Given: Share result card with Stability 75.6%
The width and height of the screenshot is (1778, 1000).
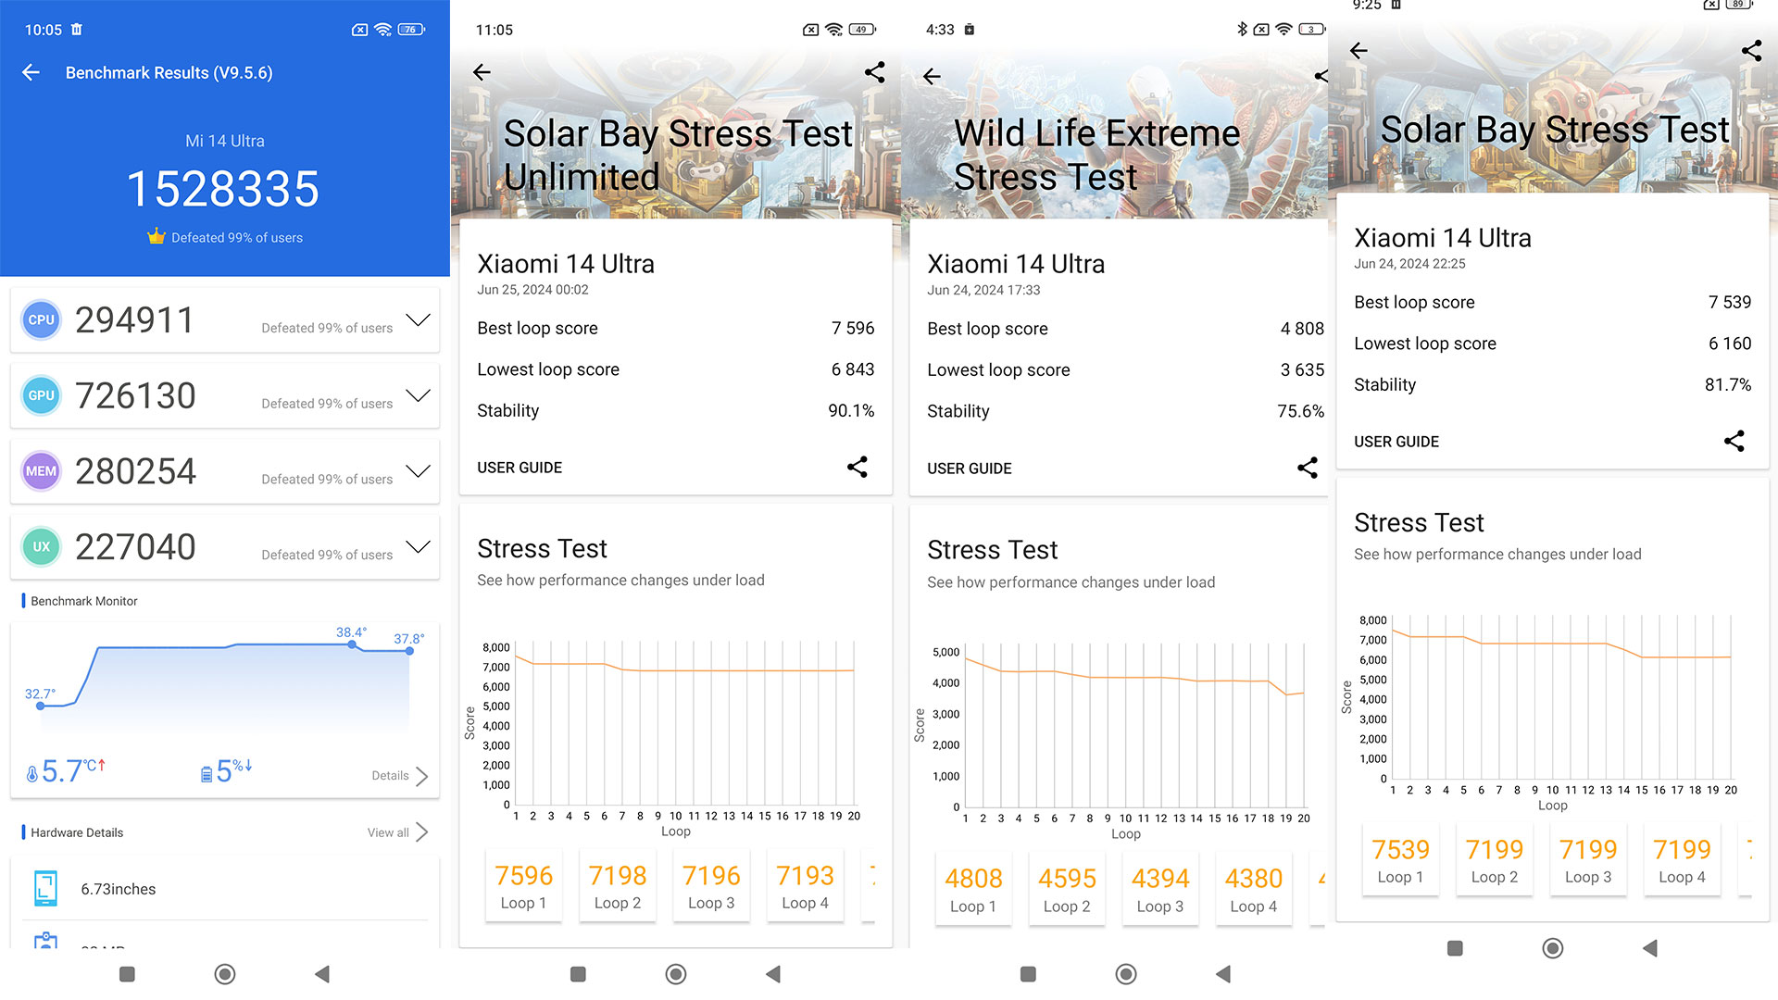Looking at the screenshot, I should (1308, 468).
